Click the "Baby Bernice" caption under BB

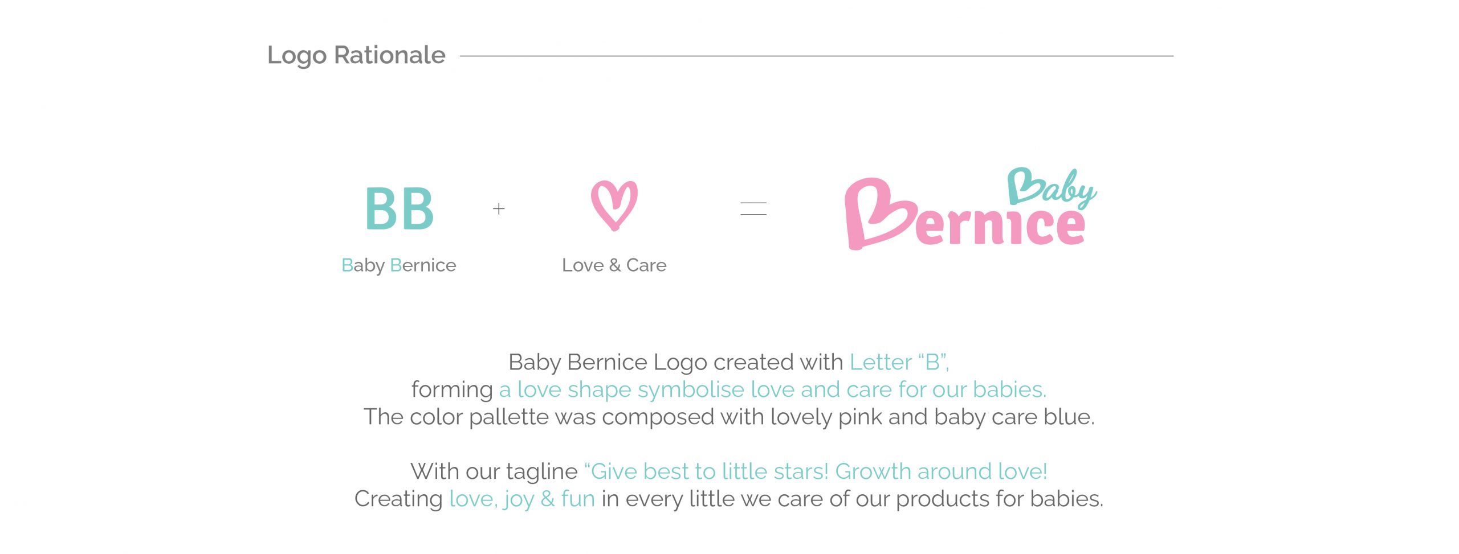point(399,265)
